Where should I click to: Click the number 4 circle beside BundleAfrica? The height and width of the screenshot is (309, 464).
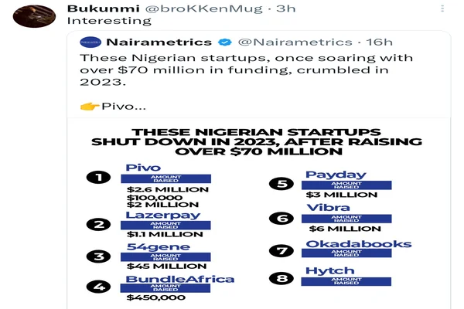tap(98, 287)
